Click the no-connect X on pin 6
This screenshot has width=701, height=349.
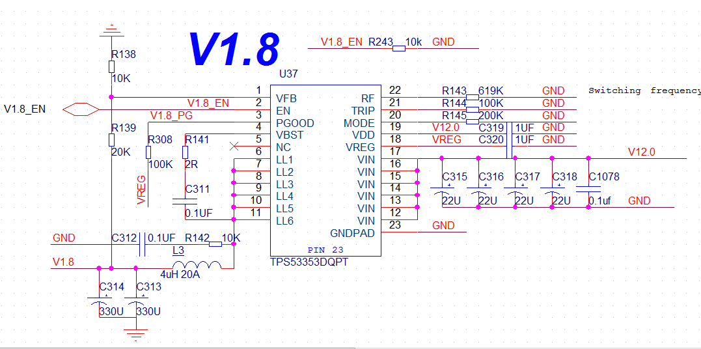pyautogui.click(x=234, y=146)
